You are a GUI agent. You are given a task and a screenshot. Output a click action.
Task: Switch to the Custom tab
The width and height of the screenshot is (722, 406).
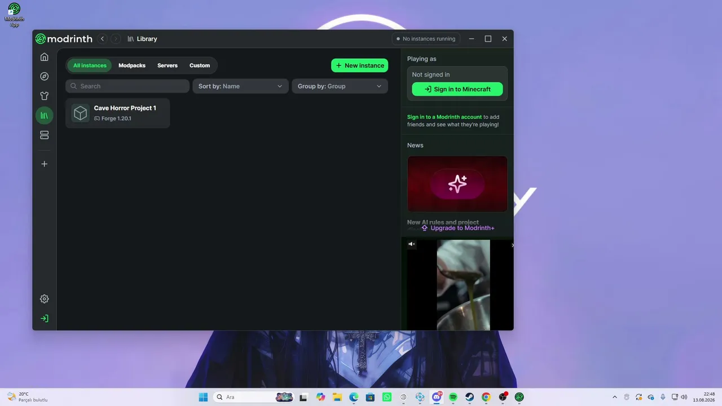[x=200, y=65]
